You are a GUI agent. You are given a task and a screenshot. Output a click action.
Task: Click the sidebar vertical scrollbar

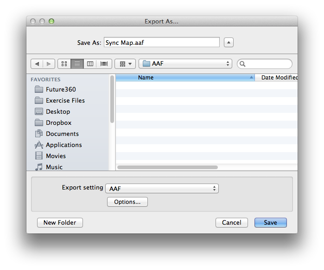coord(112,99)
